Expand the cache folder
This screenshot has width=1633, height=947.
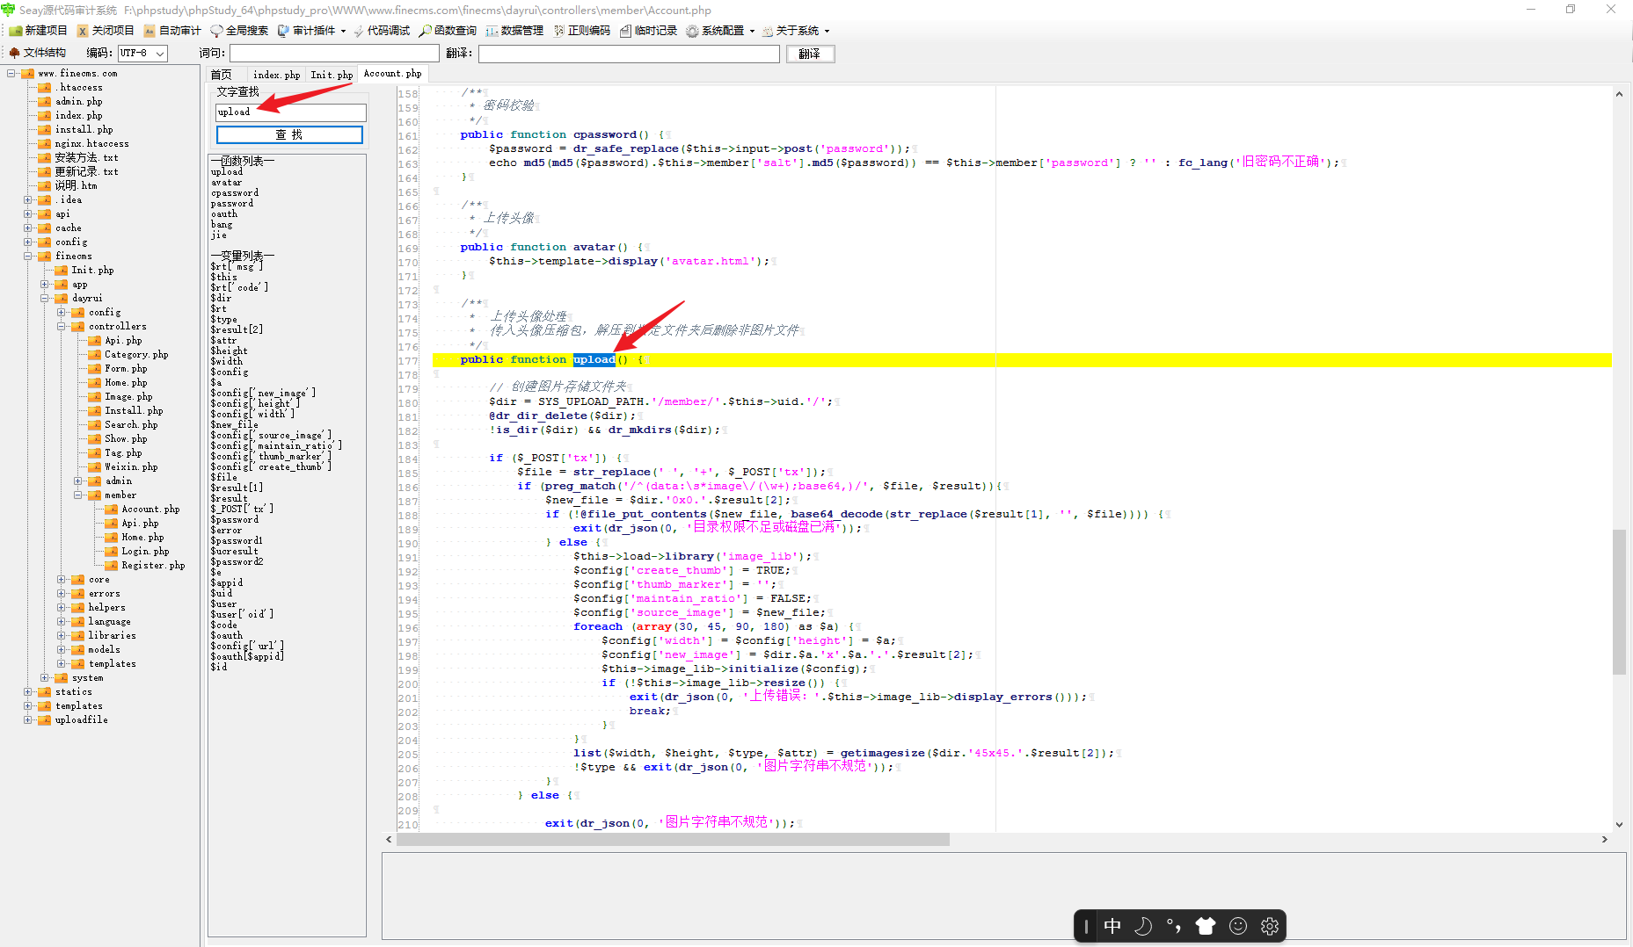[x=28, y=228]
